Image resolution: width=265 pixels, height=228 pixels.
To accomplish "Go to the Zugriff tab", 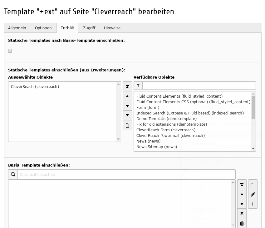I will pos(89,28).
